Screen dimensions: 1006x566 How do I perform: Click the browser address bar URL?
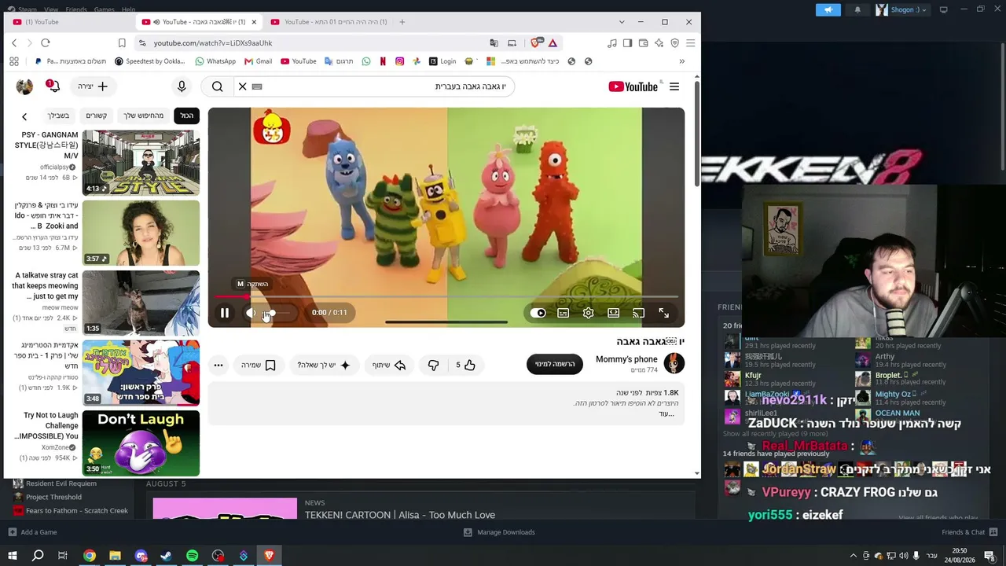point(213,43)
